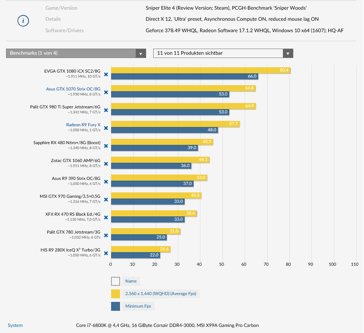The height and width of the screenshot is (333, 364).
Task: Click Sapphire RX 480 Nitro+/8G (Boost) label
Action: (x=67, y=143)
